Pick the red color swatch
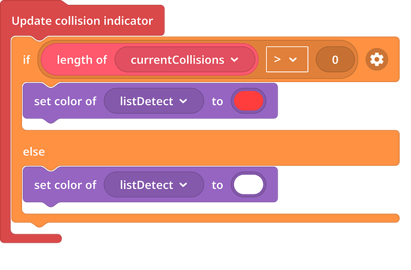 point(248,101)
